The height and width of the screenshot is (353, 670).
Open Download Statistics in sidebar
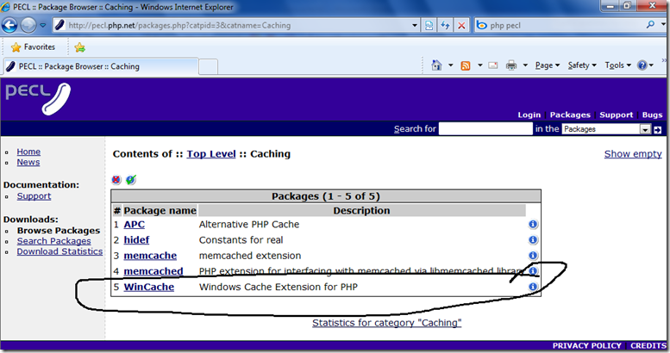tap(59, 251)
